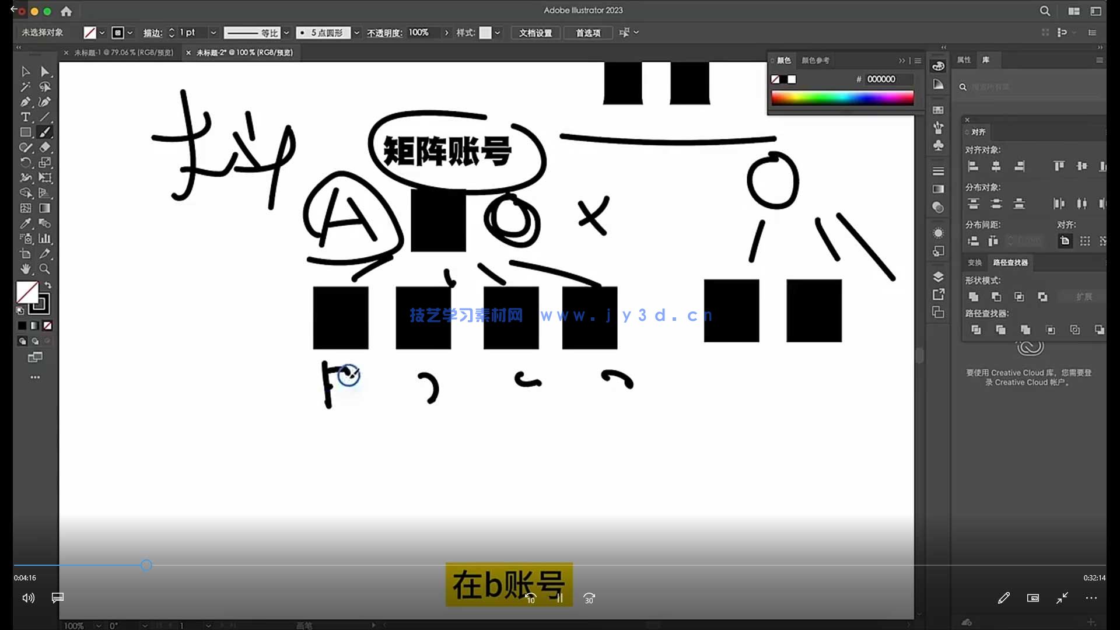Toggle align to artboard option

tap(1065, 240)
